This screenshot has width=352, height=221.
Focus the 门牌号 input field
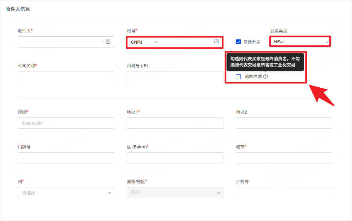tap(66, 158)
